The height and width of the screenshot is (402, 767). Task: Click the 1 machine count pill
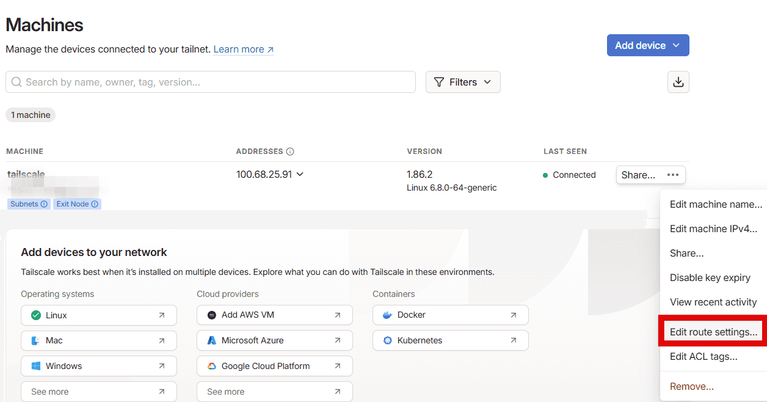coord(31,115)
